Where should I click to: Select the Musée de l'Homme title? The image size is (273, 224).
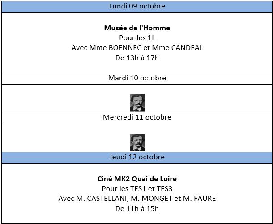coord(137,28)
